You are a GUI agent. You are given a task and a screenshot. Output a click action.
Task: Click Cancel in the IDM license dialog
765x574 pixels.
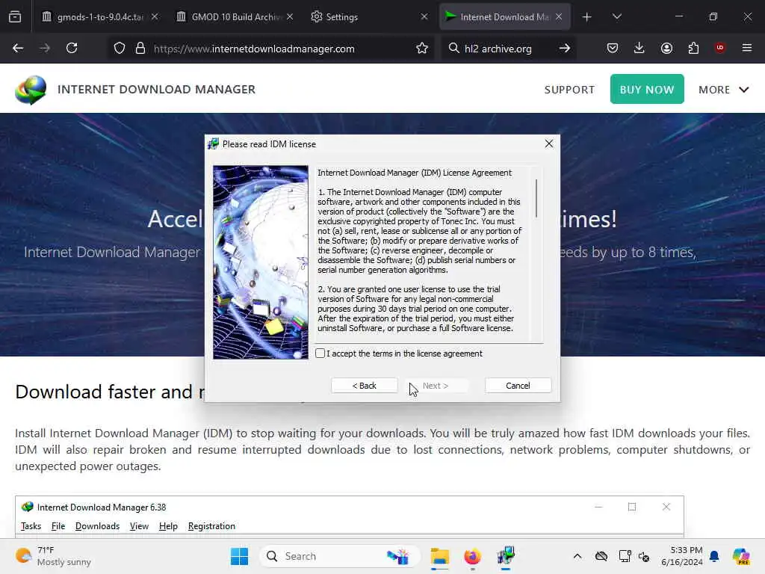tap(518, 386)
